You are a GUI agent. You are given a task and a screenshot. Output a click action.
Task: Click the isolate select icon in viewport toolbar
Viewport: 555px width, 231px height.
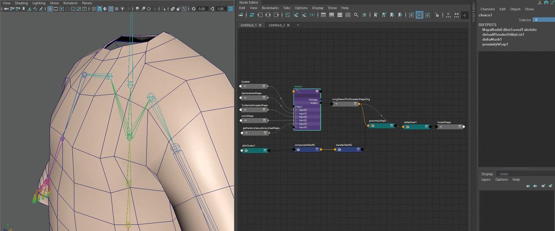[163, 9]
